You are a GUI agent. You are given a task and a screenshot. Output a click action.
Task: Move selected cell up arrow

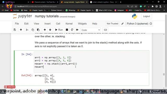point(45,30)
